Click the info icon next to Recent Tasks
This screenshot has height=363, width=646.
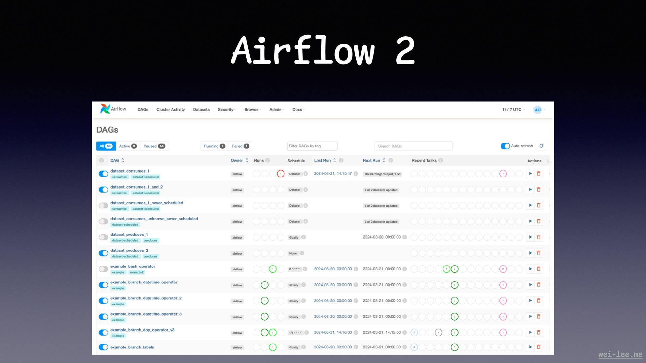[441, 160]
